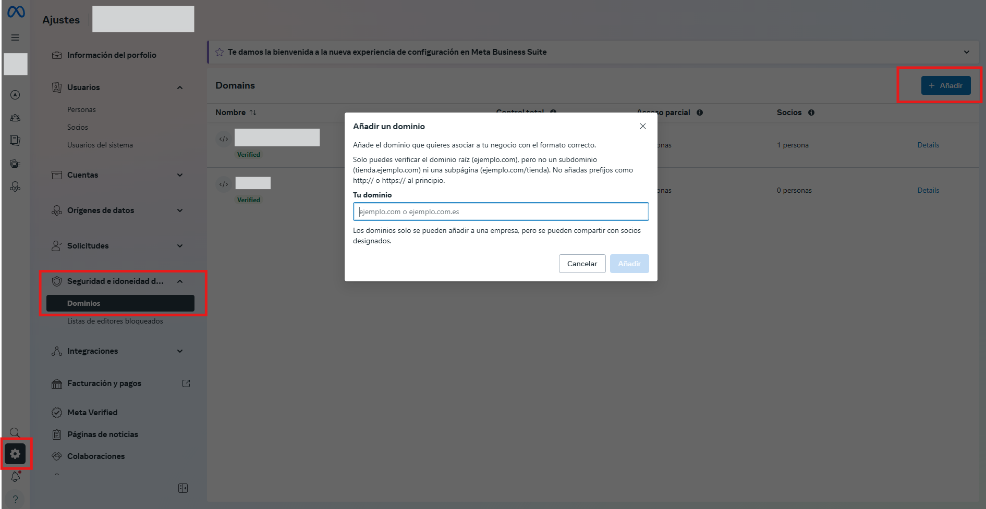The image size is (986, 509).
Task: Open Facturación y pagos external link
Action: pos(186,383)
